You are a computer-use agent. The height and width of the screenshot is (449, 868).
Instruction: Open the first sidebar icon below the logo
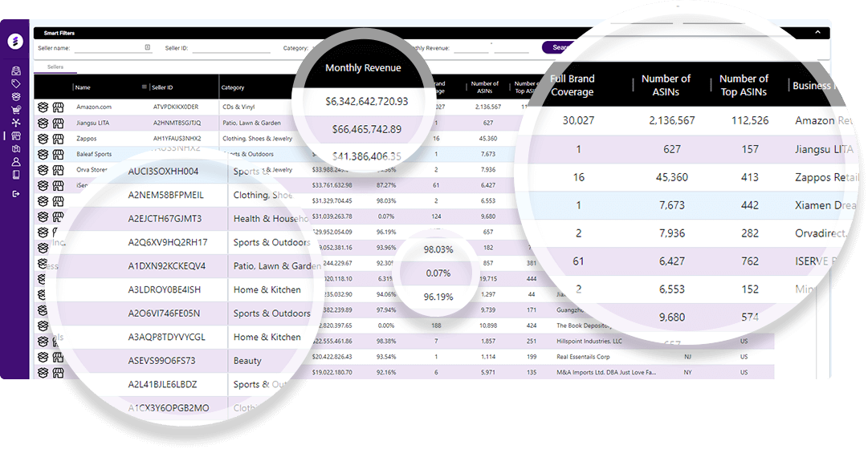16,71
